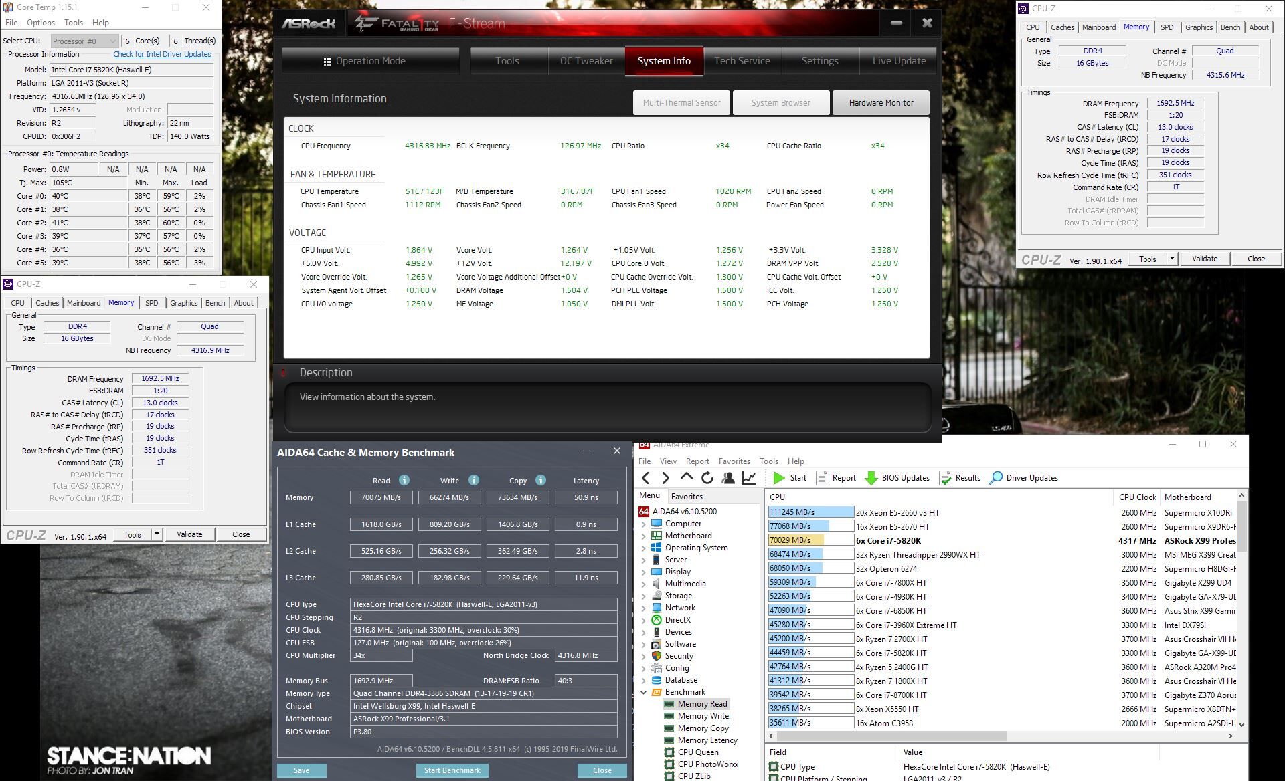Click the forward arrow in AIDA64 toolbar
Screen dimensions: 1285x781
click(665, 478)
